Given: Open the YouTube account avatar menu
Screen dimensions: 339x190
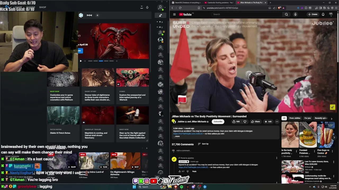Looking at the screenshot, I should pos(331,15).
